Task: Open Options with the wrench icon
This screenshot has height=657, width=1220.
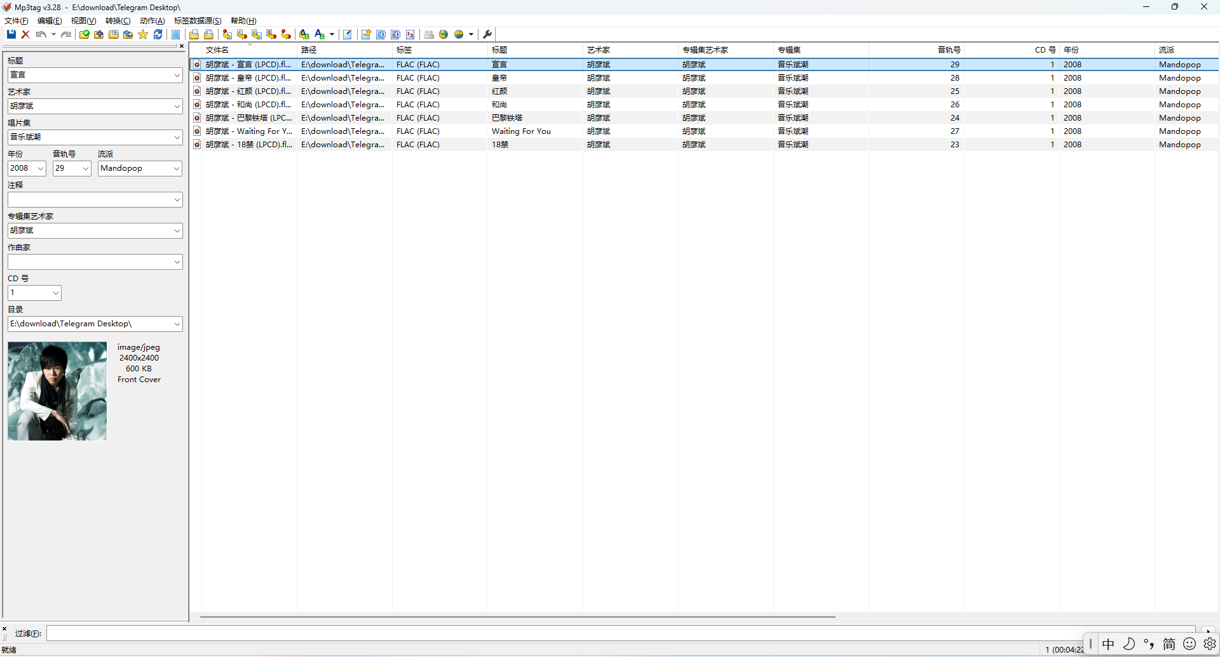Action: click(x=487, y=34)
